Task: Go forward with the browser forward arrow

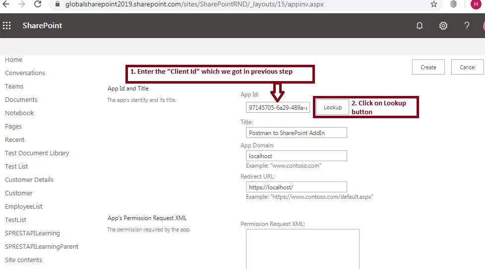Action: pyautogui.click(x=22, y=4)
